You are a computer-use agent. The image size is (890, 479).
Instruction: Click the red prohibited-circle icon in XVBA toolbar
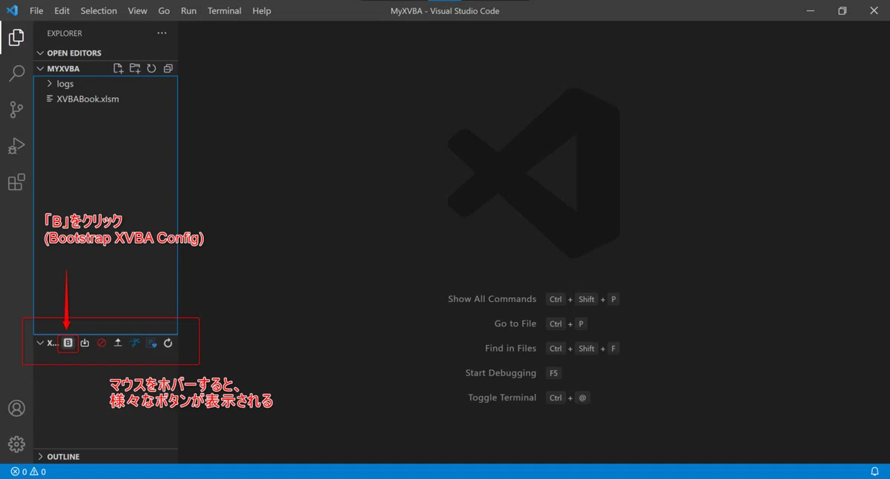[x=102, y=343]
